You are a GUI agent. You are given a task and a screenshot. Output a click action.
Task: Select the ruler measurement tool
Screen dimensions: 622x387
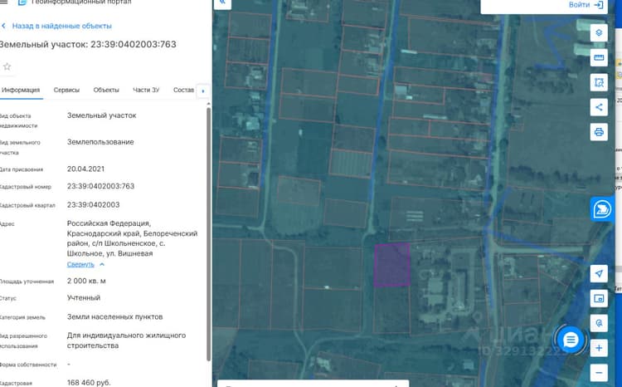coord(599,57)
